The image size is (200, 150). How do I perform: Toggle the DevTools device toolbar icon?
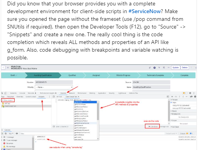coord(5,93)
